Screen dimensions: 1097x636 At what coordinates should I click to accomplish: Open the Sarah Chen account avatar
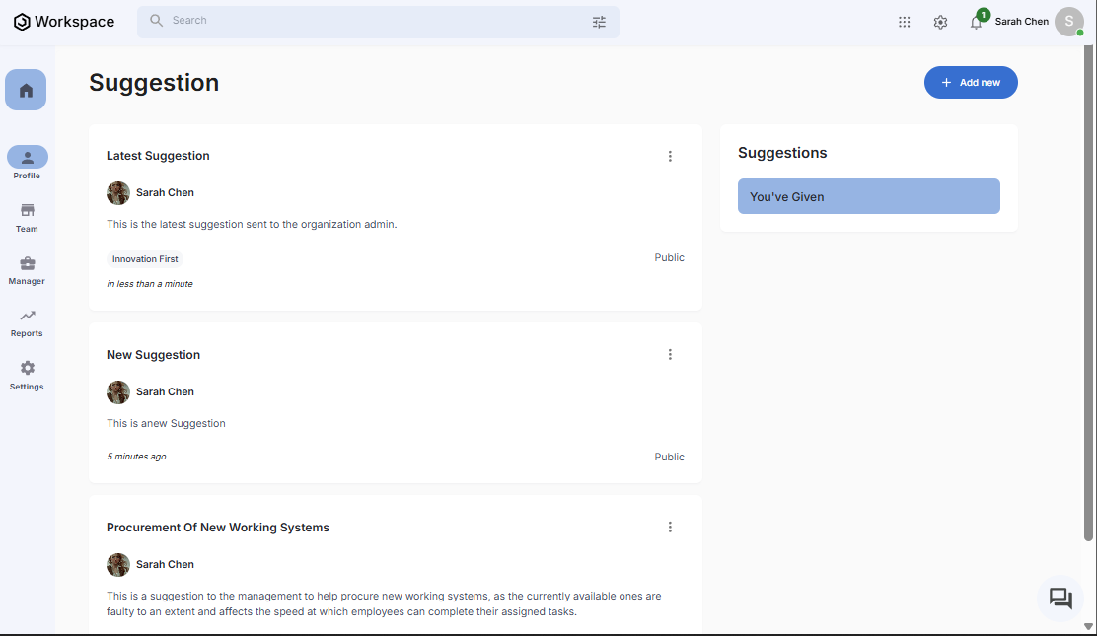click(x=1068, y=22)
